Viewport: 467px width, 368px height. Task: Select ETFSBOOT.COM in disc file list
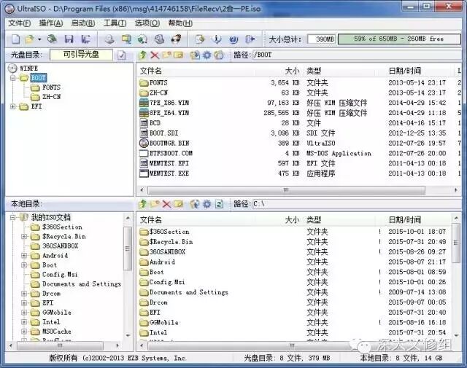[171, 153]
